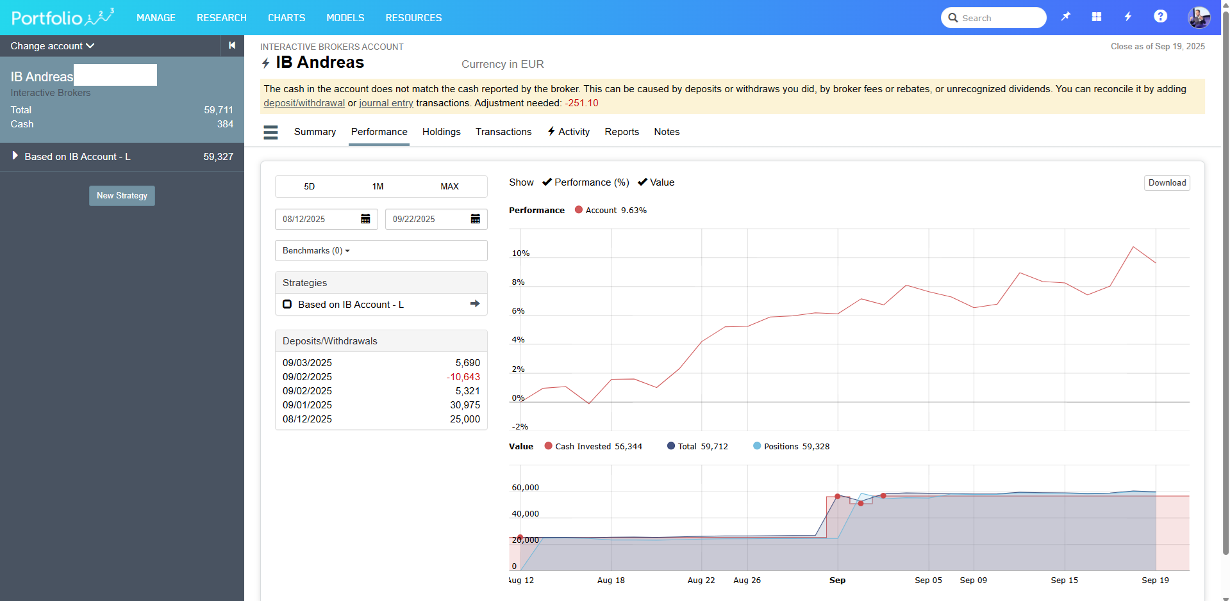Follow the journal entry link
This screenshot has width=1230, height=601.
pos(386,103)
